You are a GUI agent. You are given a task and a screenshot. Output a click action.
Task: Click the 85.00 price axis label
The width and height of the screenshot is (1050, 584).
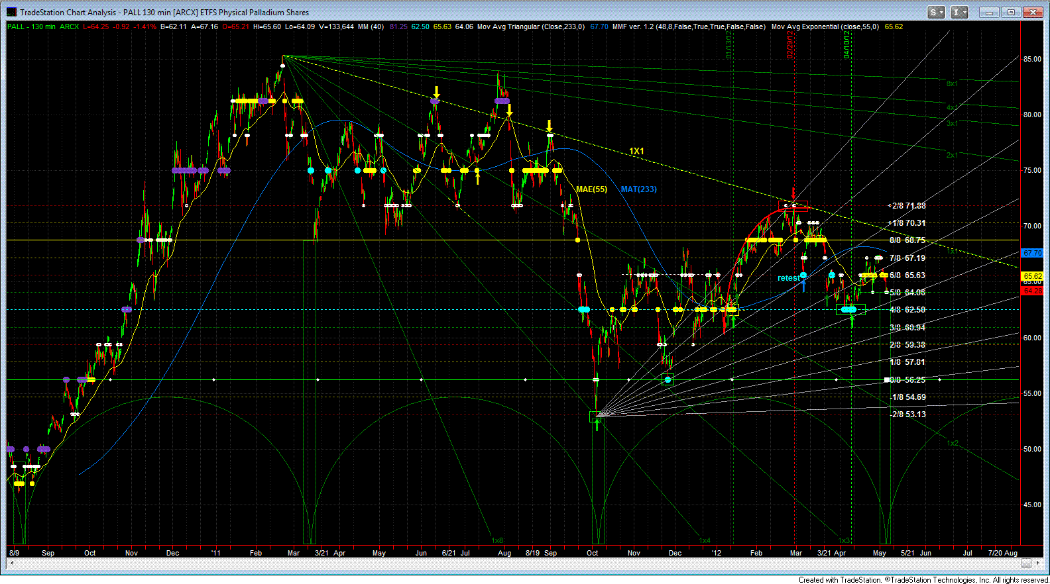coord(1032,59)
